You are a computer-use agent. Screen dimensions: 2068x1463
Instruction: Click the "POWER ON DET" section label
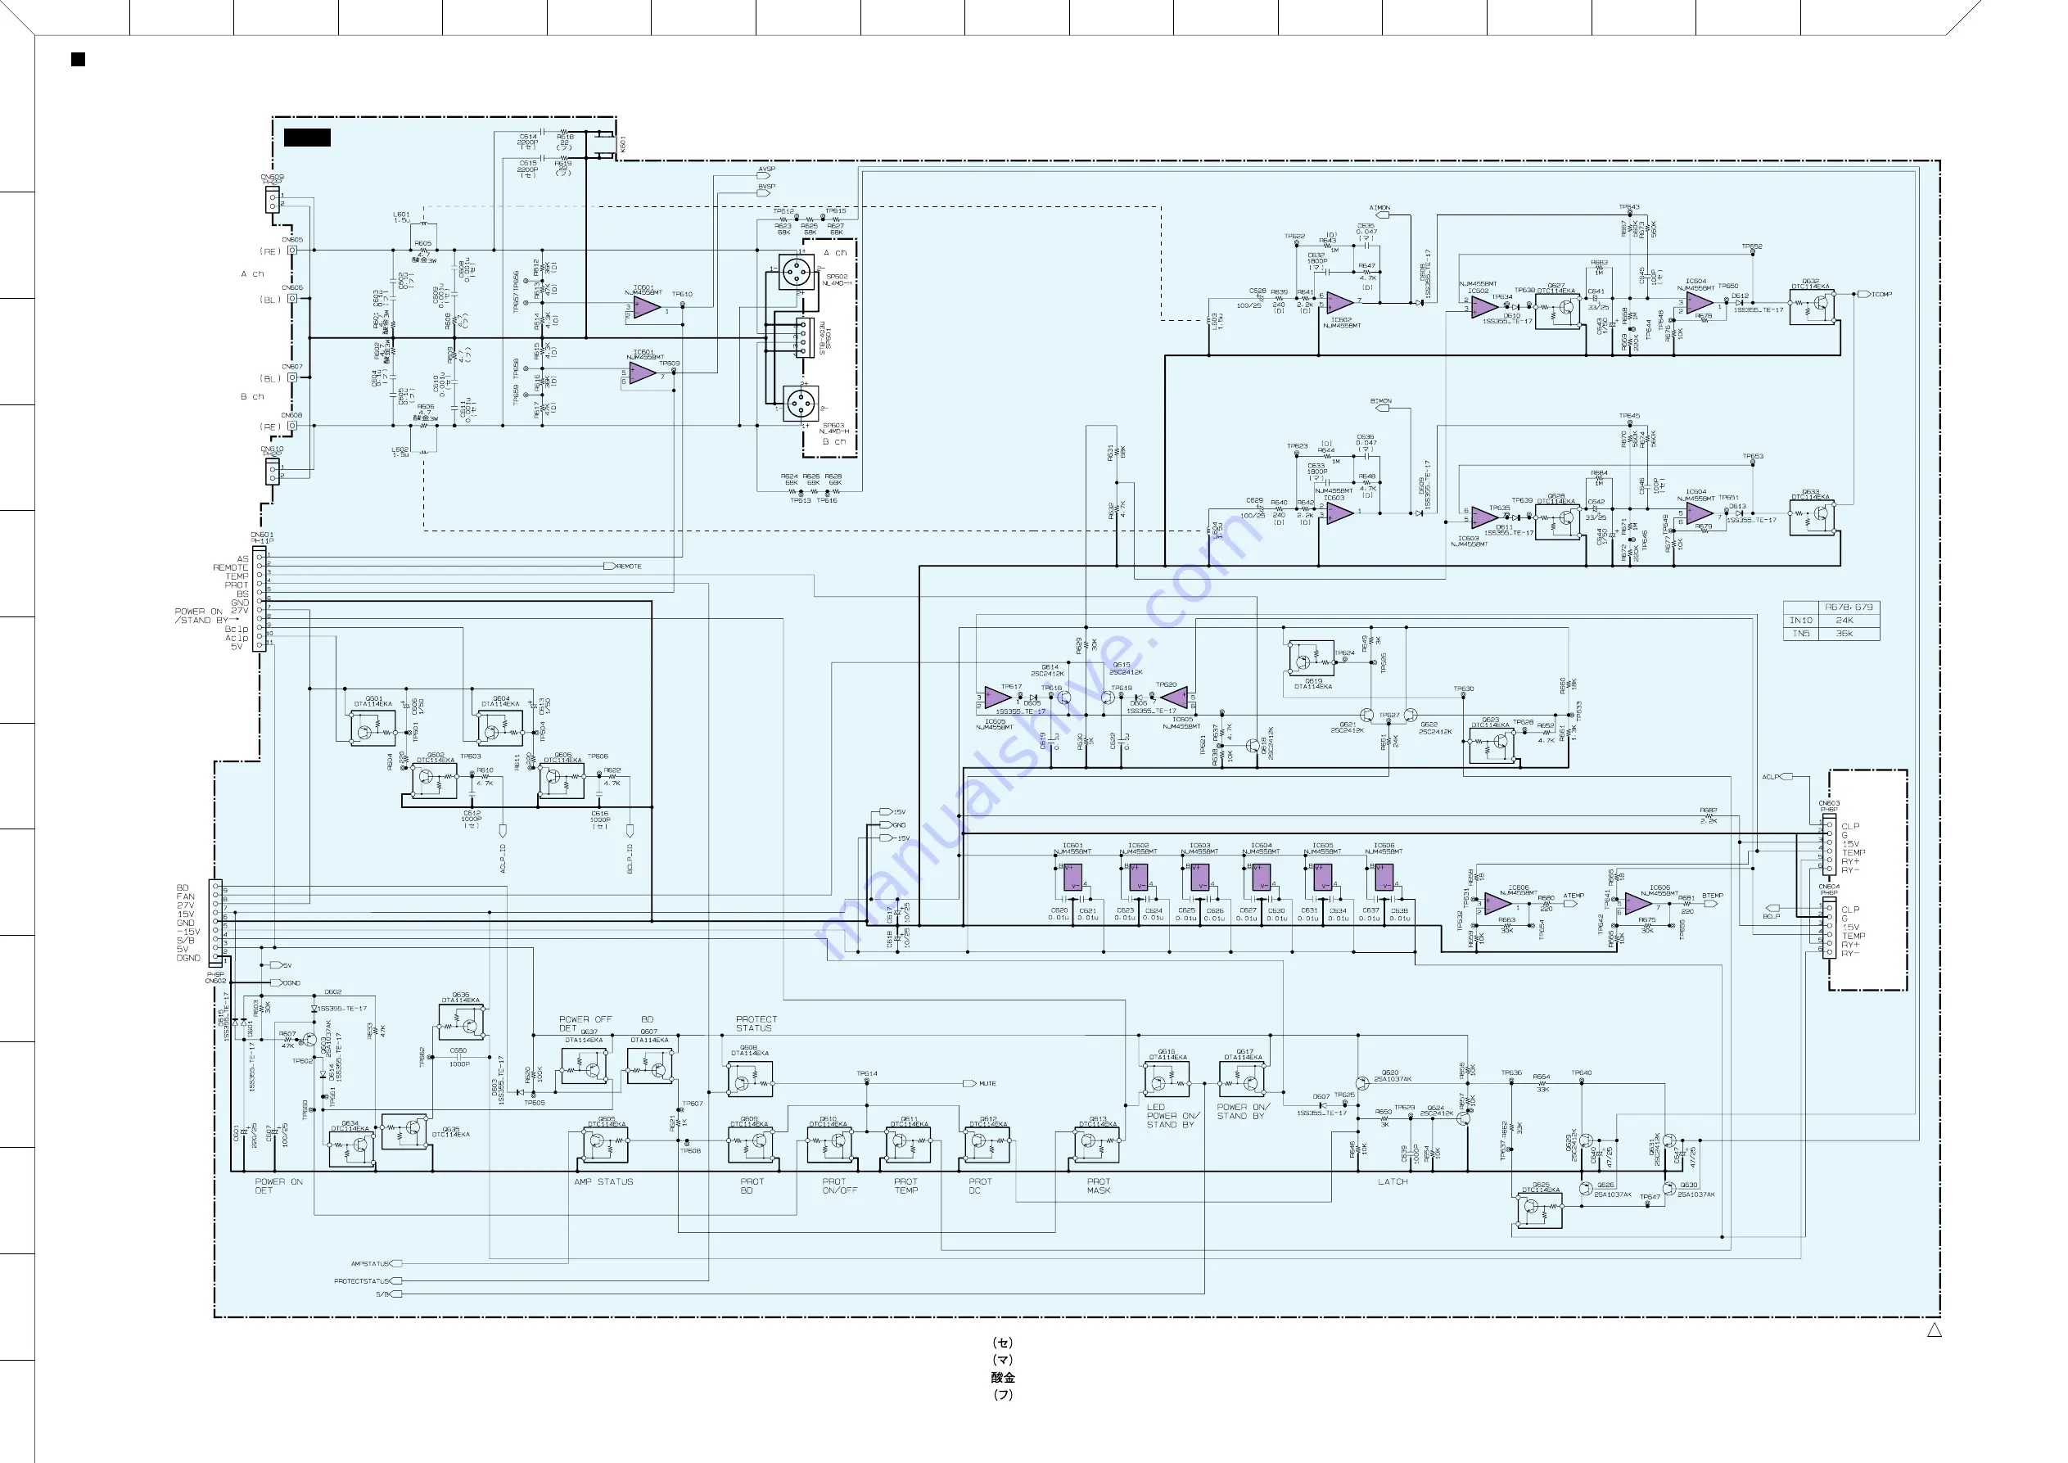pos(278,1185)
